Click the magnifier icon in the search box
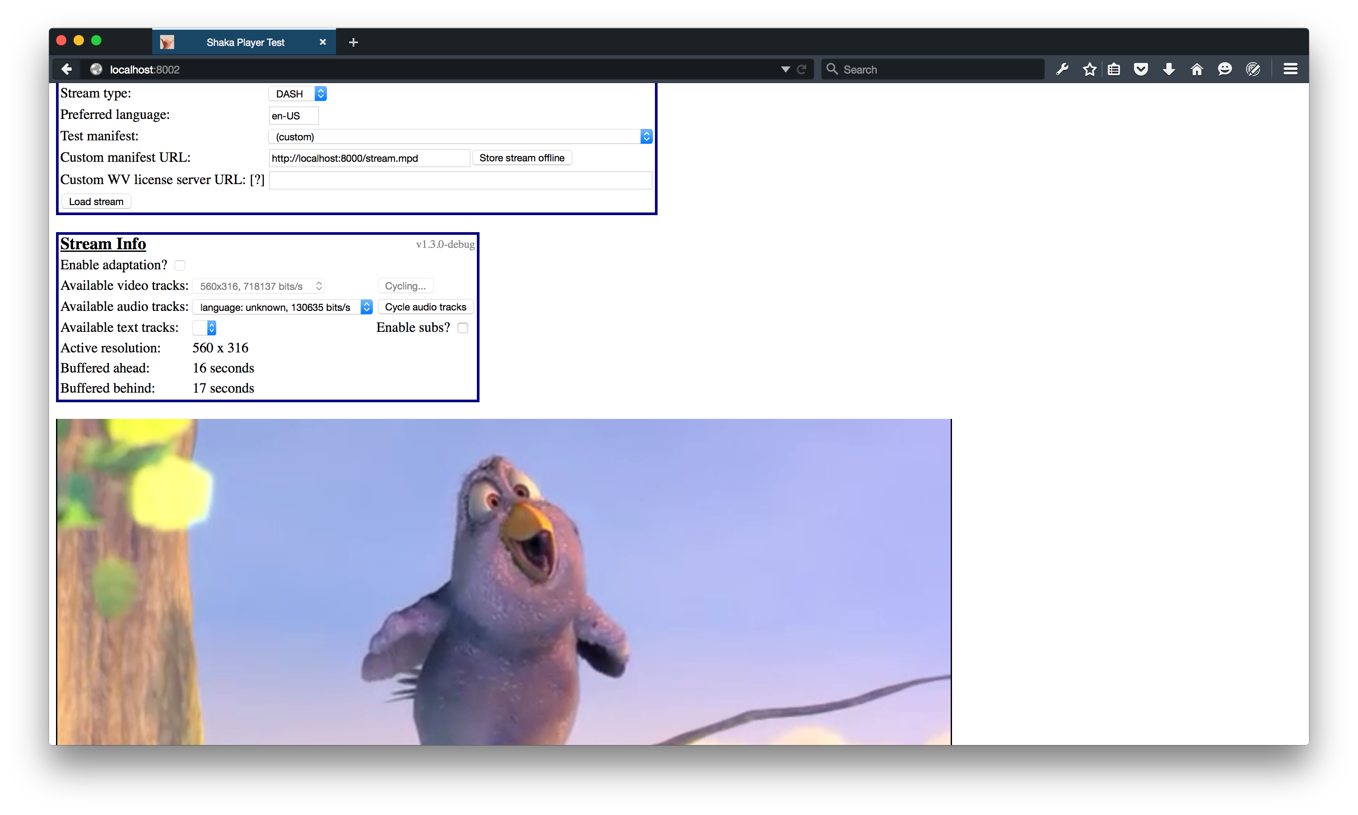 tap(832, 69)
